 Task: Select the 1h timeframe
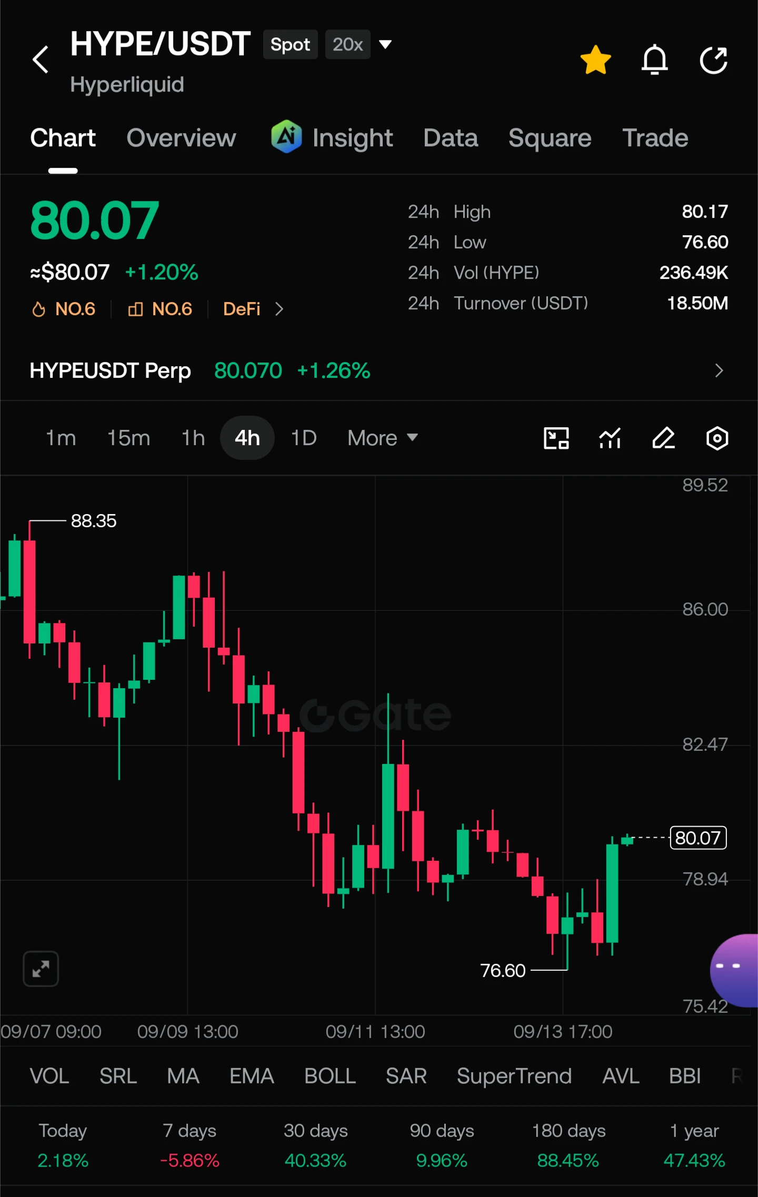(x=193, y=438)
